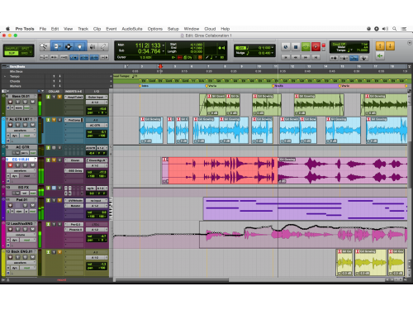This screenshot has height=310, width=413.
Task: Open the Setup menu
Action: tap(173, 29)
